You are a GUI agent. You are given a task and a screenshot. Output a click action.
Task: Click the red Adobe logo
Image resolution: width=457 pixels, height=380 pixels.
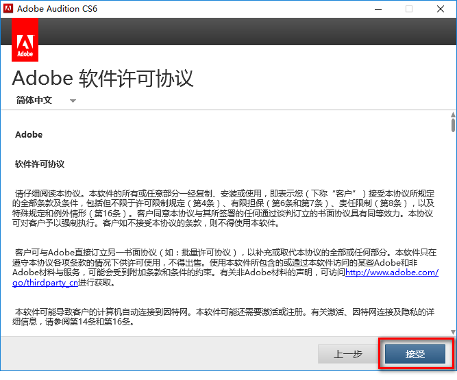[x=25, y=40]
